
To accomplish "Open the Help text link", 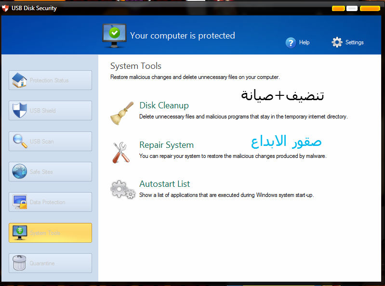I will pos(304,42).
